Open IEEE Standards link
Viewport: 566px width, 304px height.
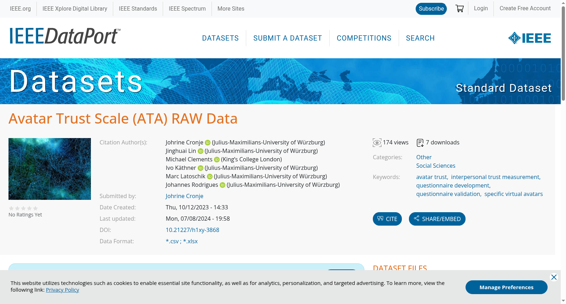coord(138,8)
